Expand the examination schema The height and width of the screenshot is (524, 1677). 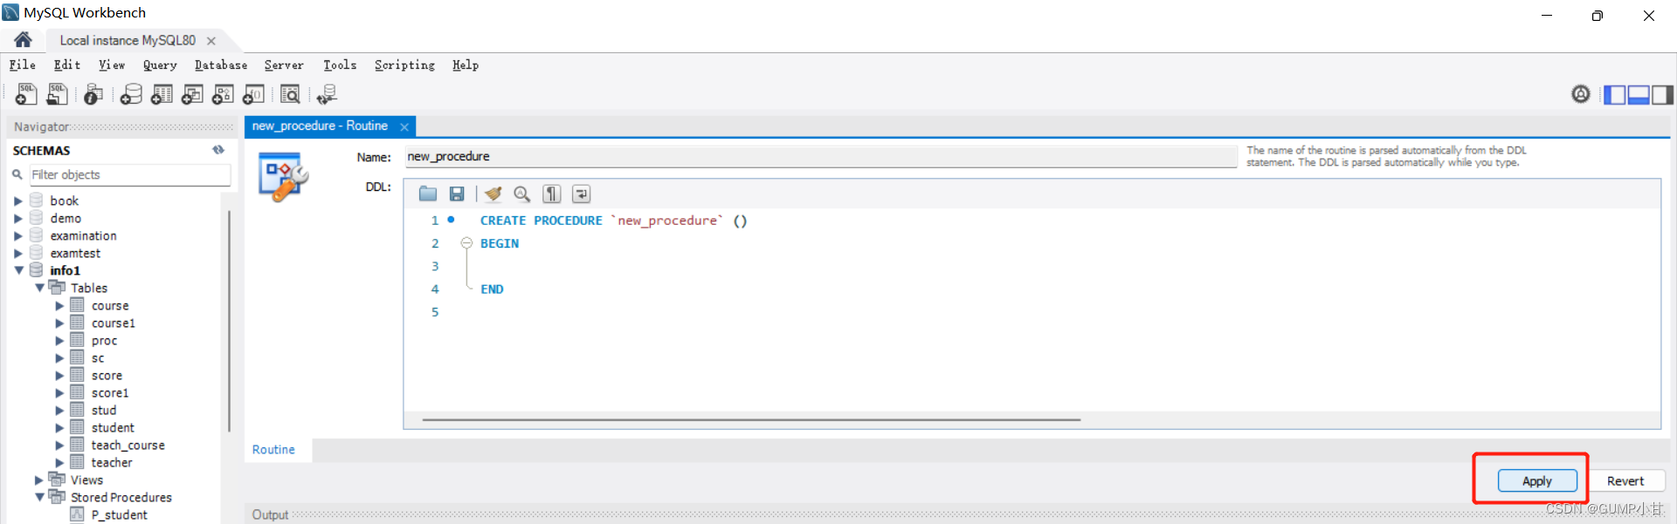click(x=18, y=235)
